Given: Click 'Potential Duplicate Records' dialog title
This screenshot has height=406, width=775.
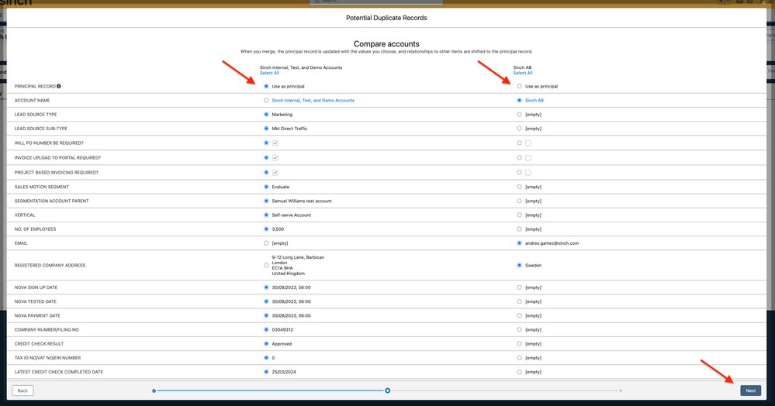Looking at the screenshot, I should pyautogui.click(x=386, y=18).
